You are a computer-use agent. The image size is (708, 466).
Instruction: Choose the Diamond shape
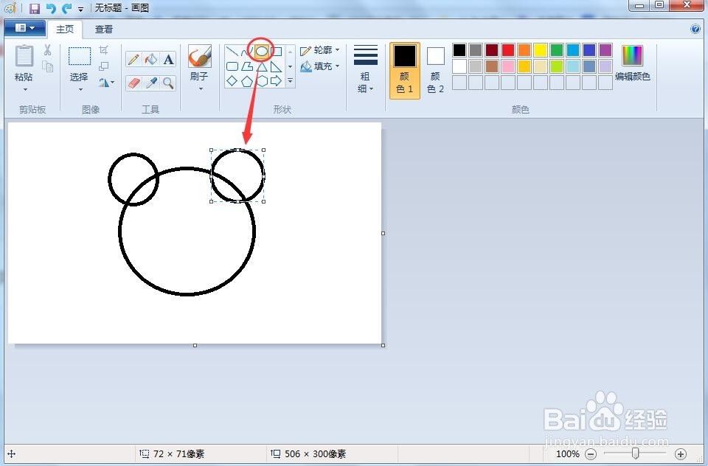tap(232, 81)
